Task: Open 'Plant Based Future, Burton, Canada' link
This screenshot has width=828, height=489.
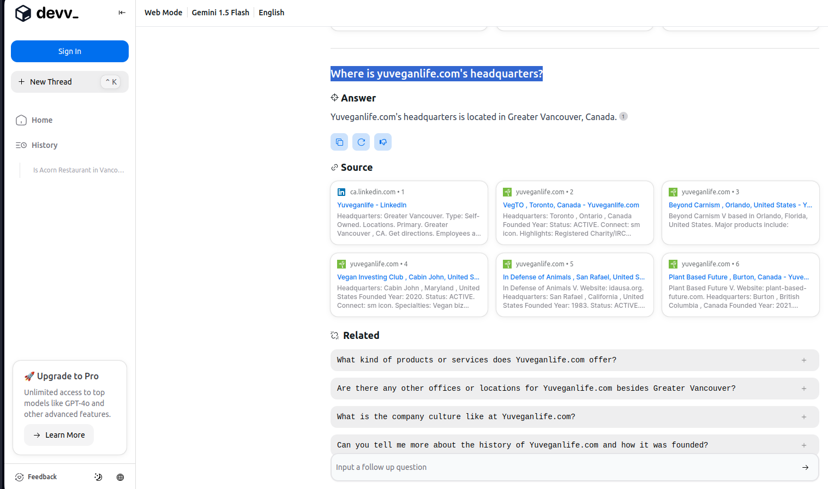Action: coord(739,277)
